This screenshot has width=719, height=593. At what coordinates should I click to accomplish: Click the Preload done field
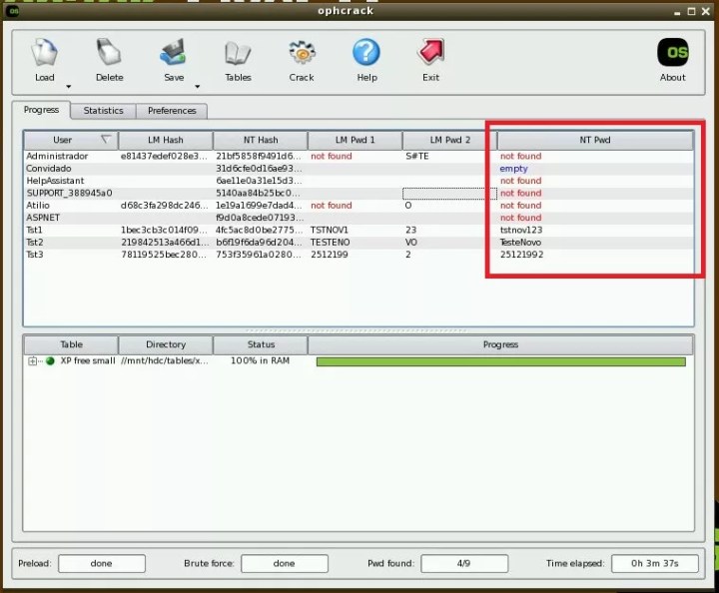click(x=101, y=563)
